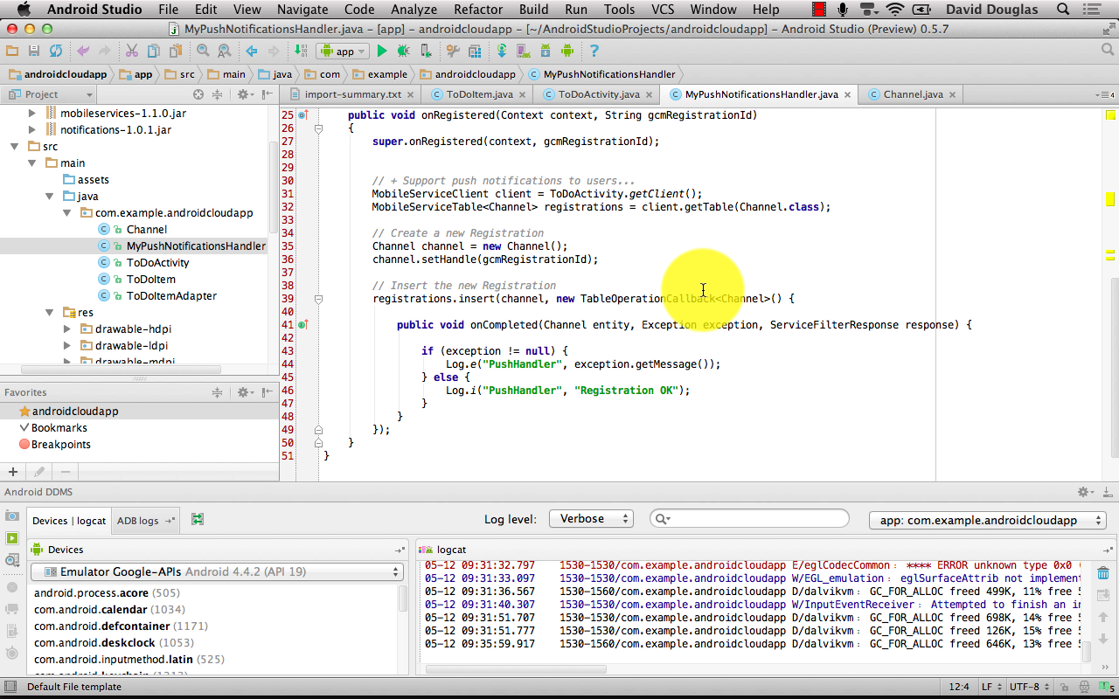1119x699 pixels.
Task: Switch to the import-summary.txt tab
Action: (352, 94)
